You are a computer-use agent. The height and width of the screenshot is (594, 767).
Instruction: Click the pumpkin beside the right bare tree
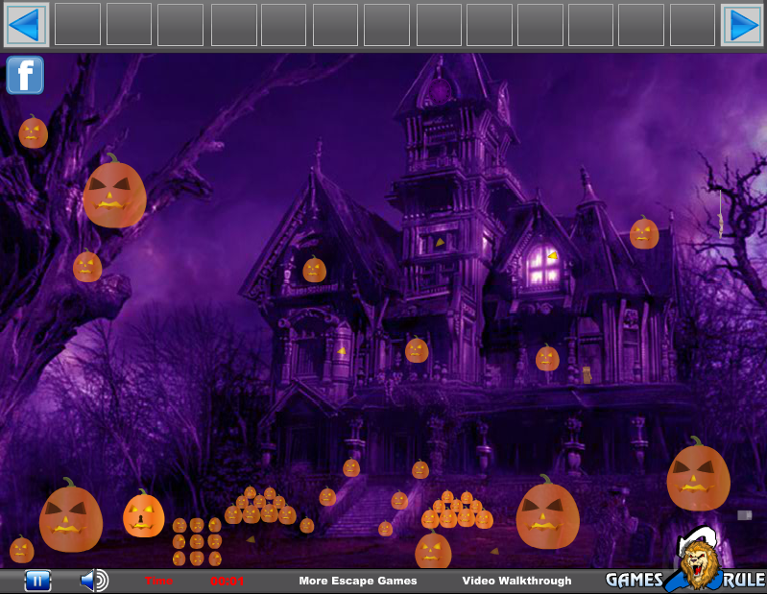point(644,233)
